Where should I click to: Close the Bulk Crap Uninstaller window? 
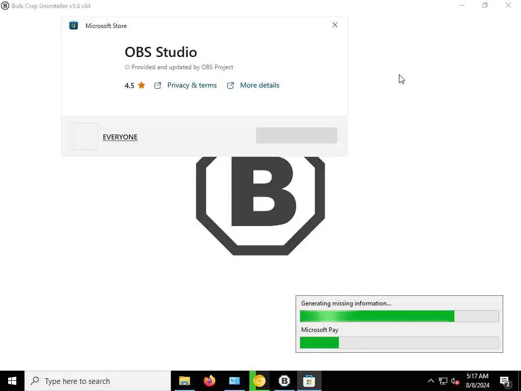click(x=508, y=5)
